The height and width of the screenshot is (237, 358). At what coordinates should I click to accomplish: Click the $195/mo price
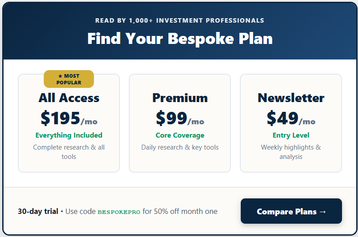69,118
